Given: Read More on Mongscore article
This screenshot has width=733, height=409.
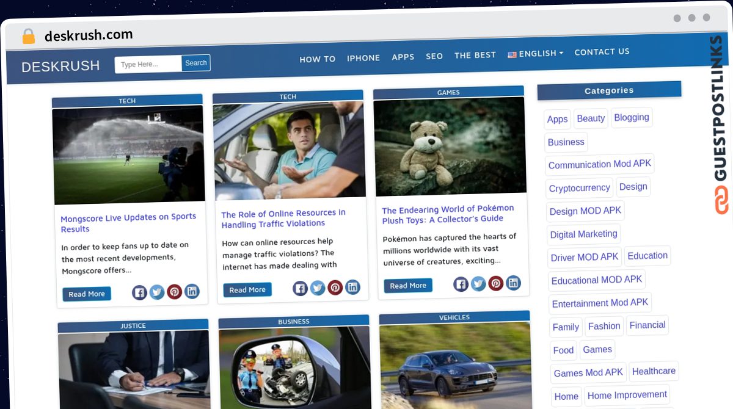Looking at the screenshot, I should (87, 294).
